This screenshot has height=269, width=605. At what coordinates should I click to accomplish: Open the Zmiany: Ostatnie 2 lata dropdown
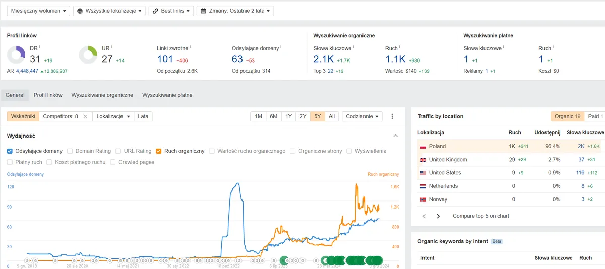coord(235,11)
